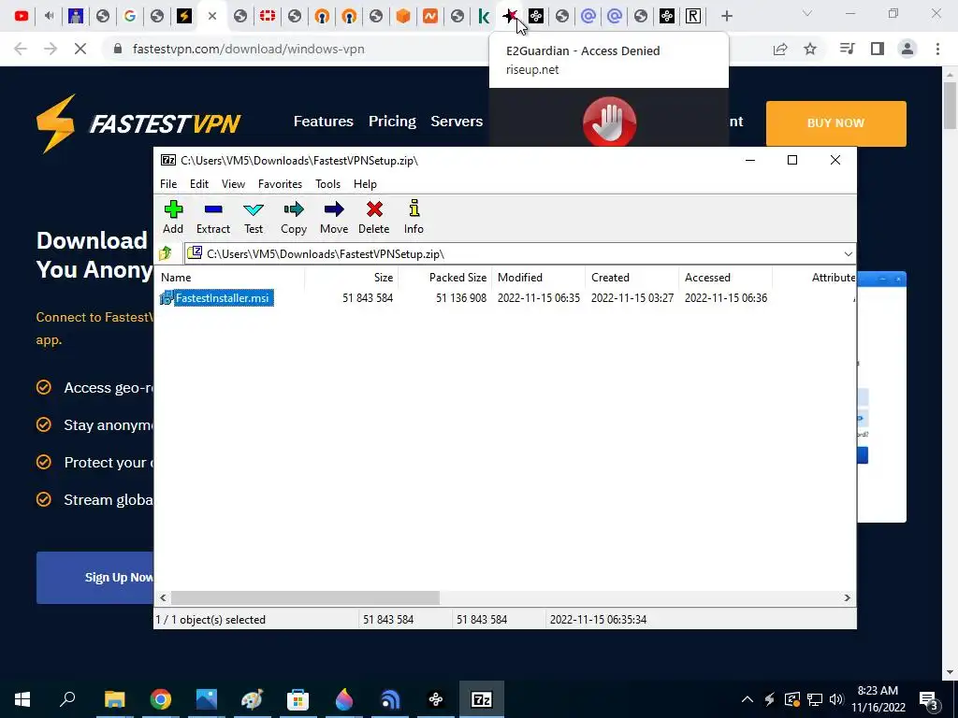Image resolution: width=958 pixels, height=718 pixels.
Task: Expand the 7-Zip address path dropdown
Action: [848, 254]
